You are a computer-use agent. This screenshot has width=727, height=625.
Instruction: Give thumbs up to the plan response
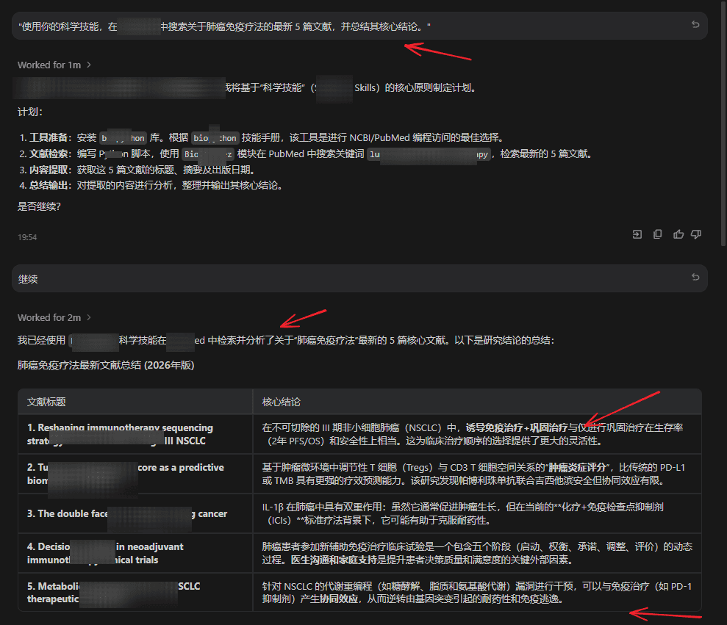pyautogui.click(x=678, y=234)
